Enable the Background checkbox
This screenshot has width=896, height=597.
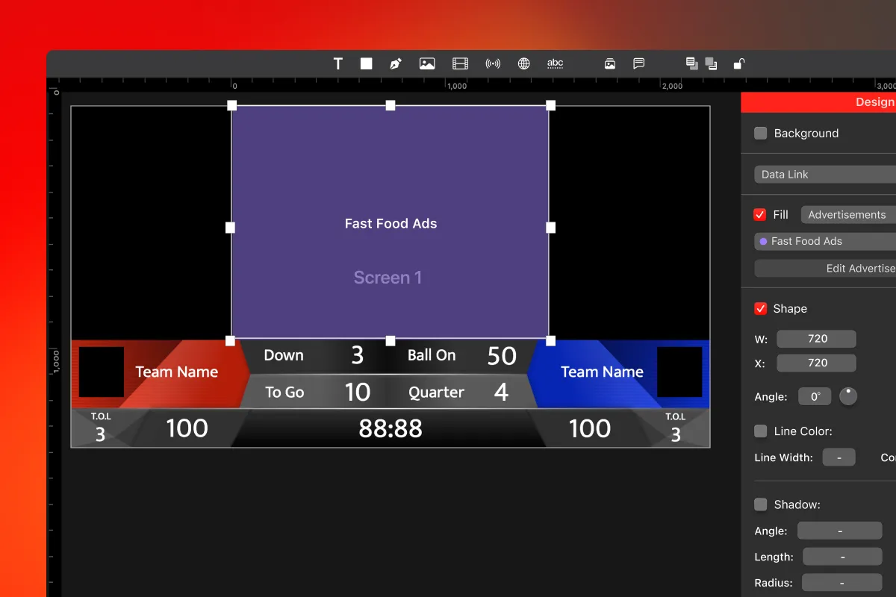[761, 134]
